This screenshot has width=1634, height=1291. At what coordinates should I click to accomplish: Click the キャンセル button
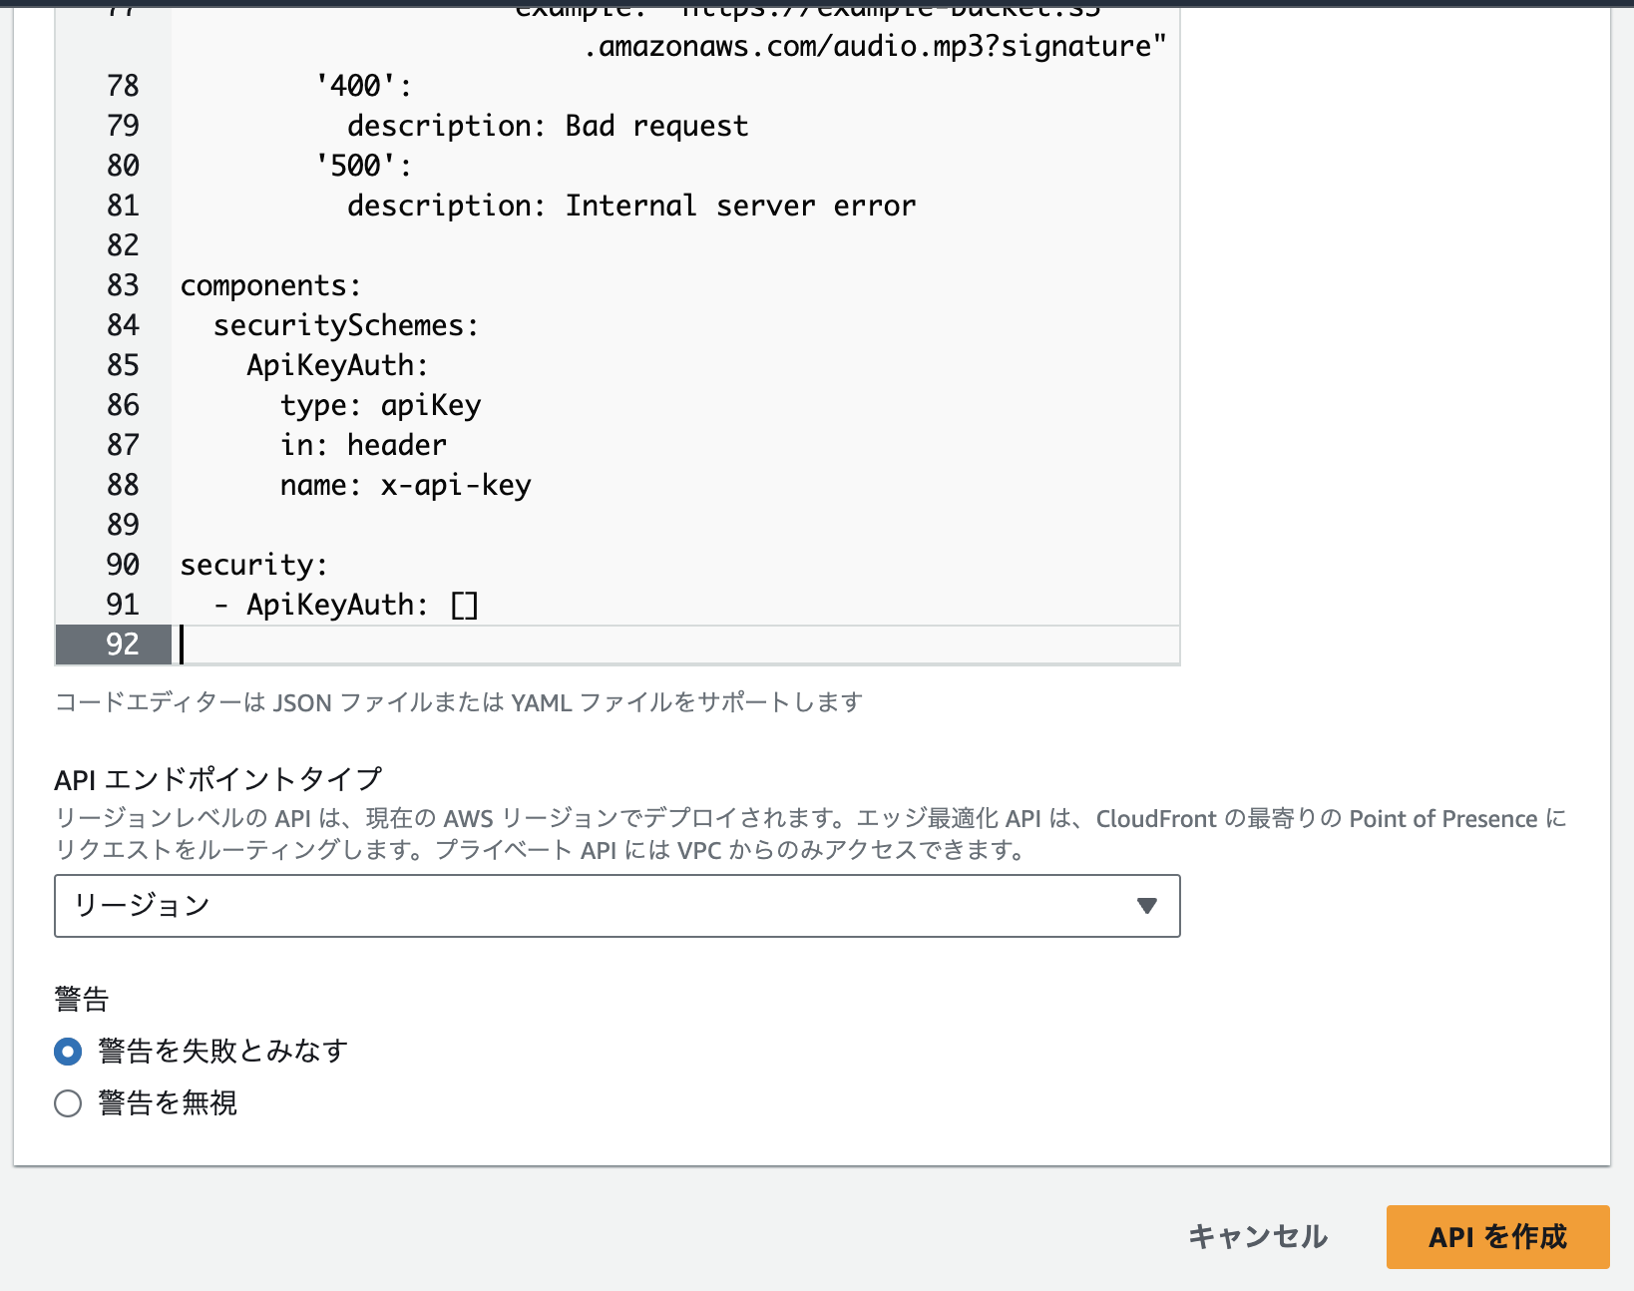click(x=1258, y=1236)
